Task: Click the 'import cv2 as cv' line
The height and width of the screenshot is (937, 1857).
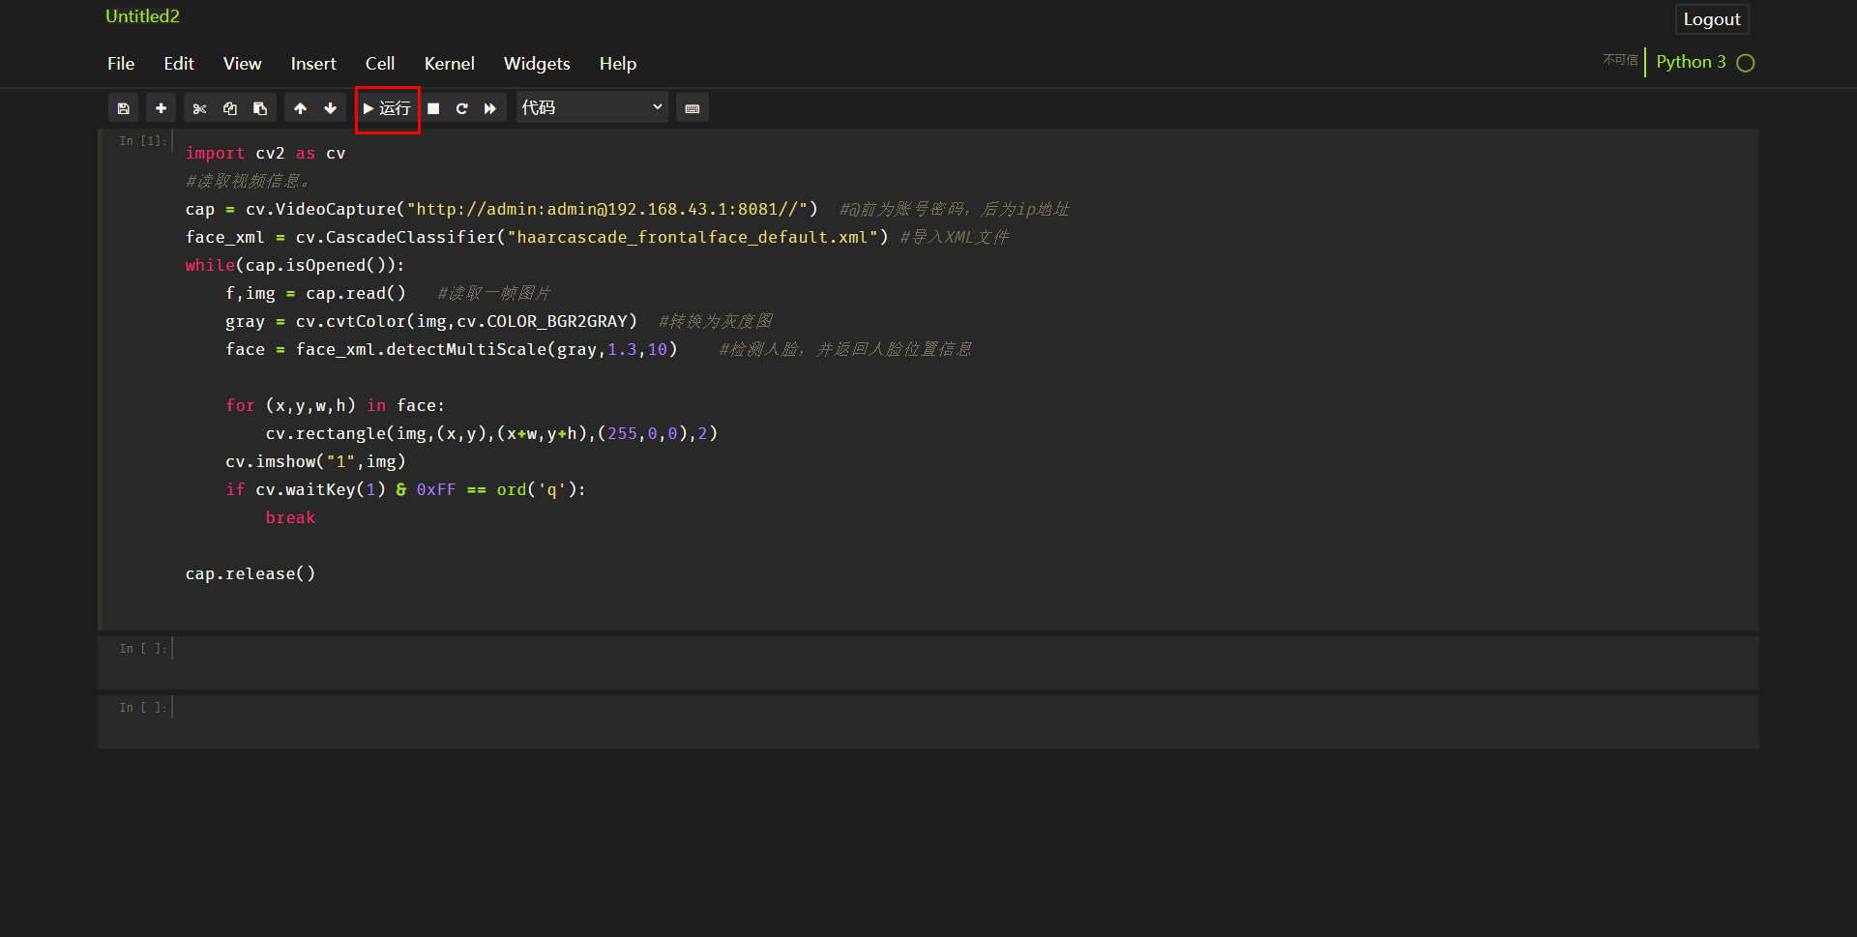Action: tap(265, 154)
